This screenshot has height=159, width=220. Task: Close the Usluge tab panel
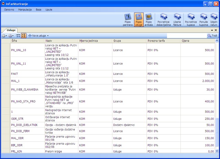pos(216,30)
